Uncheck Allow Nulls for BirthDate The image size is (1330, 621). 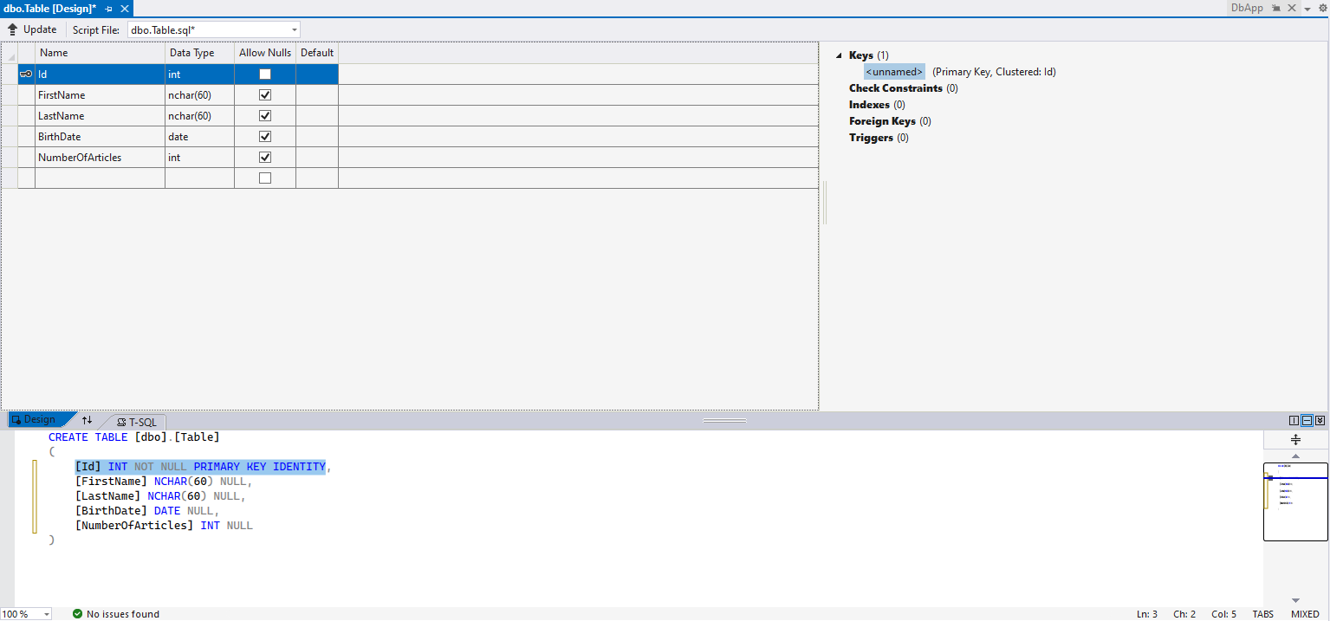[264, 136]
